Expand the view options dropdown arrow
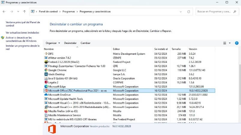The width and height of the screenshot is (241, 135). tap(230, 43)
